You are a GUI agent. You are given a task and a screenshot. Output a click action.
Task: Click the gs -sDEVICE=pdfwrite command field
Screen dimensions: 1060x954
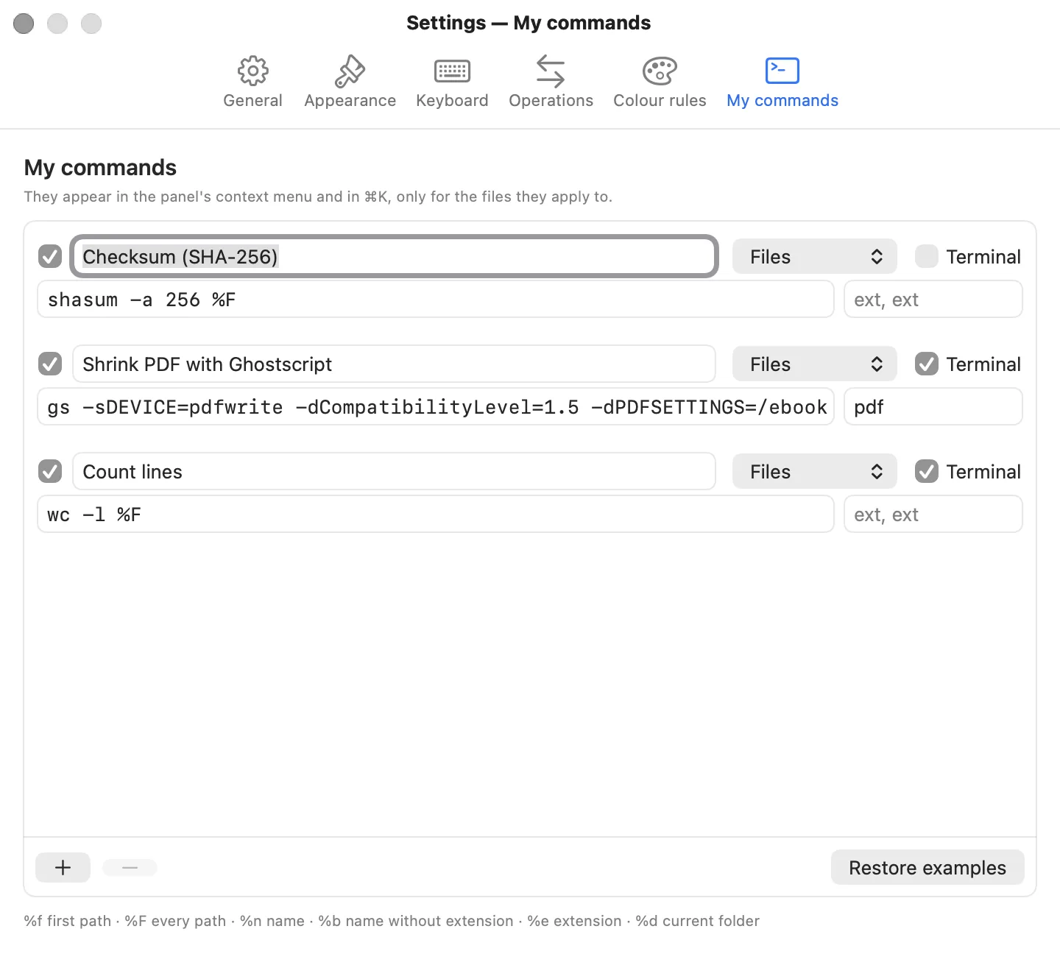[436, 407]
